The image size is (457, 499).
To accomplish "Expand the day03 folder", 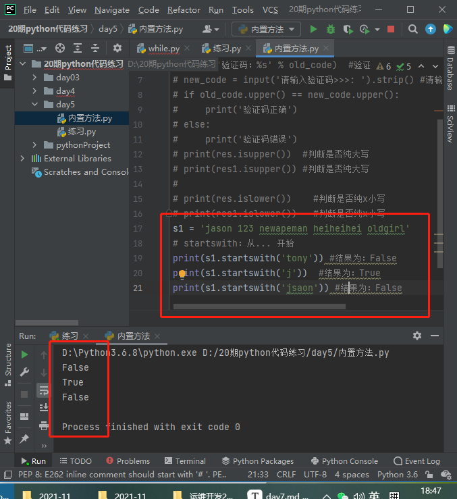I will (x=34, y=78).
